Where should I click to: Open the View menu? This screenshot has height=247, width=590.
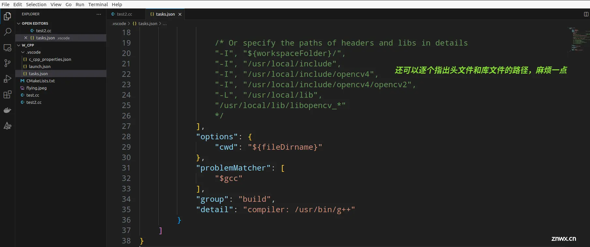pos(56,5)
